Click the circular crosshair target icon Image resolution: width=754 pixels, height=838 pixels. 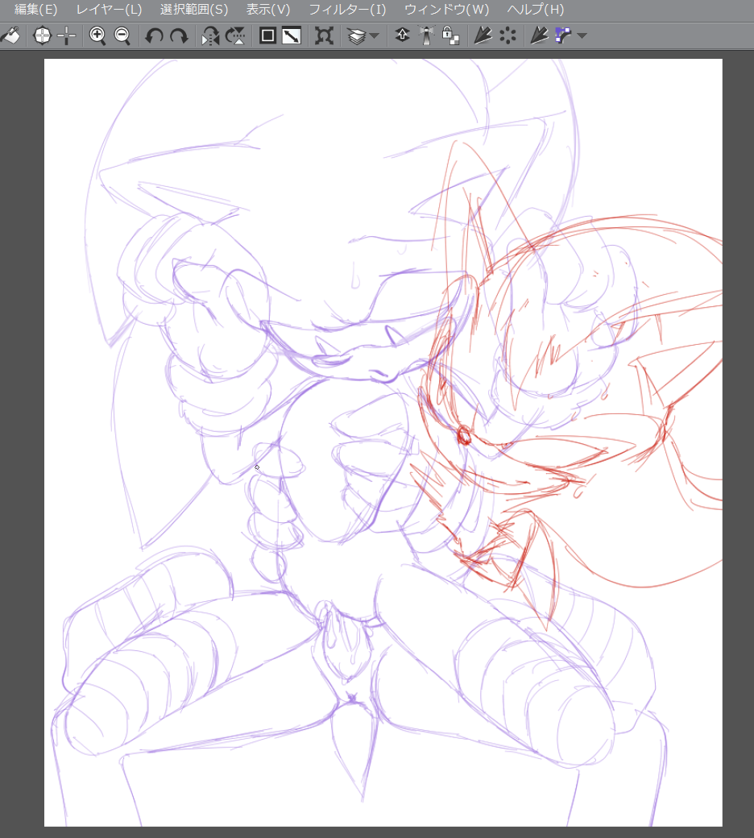[x=42, y=35]
